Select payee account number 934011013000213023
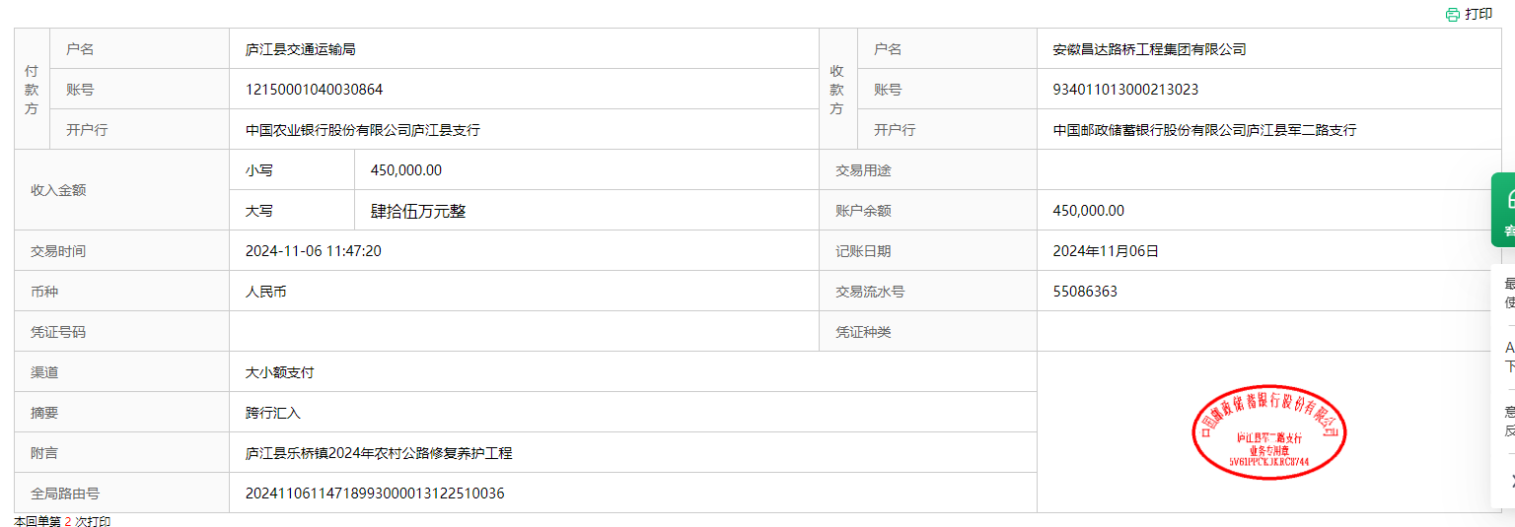The width and height of the screenshot is (1515, 527). (x=1125, y=90)
